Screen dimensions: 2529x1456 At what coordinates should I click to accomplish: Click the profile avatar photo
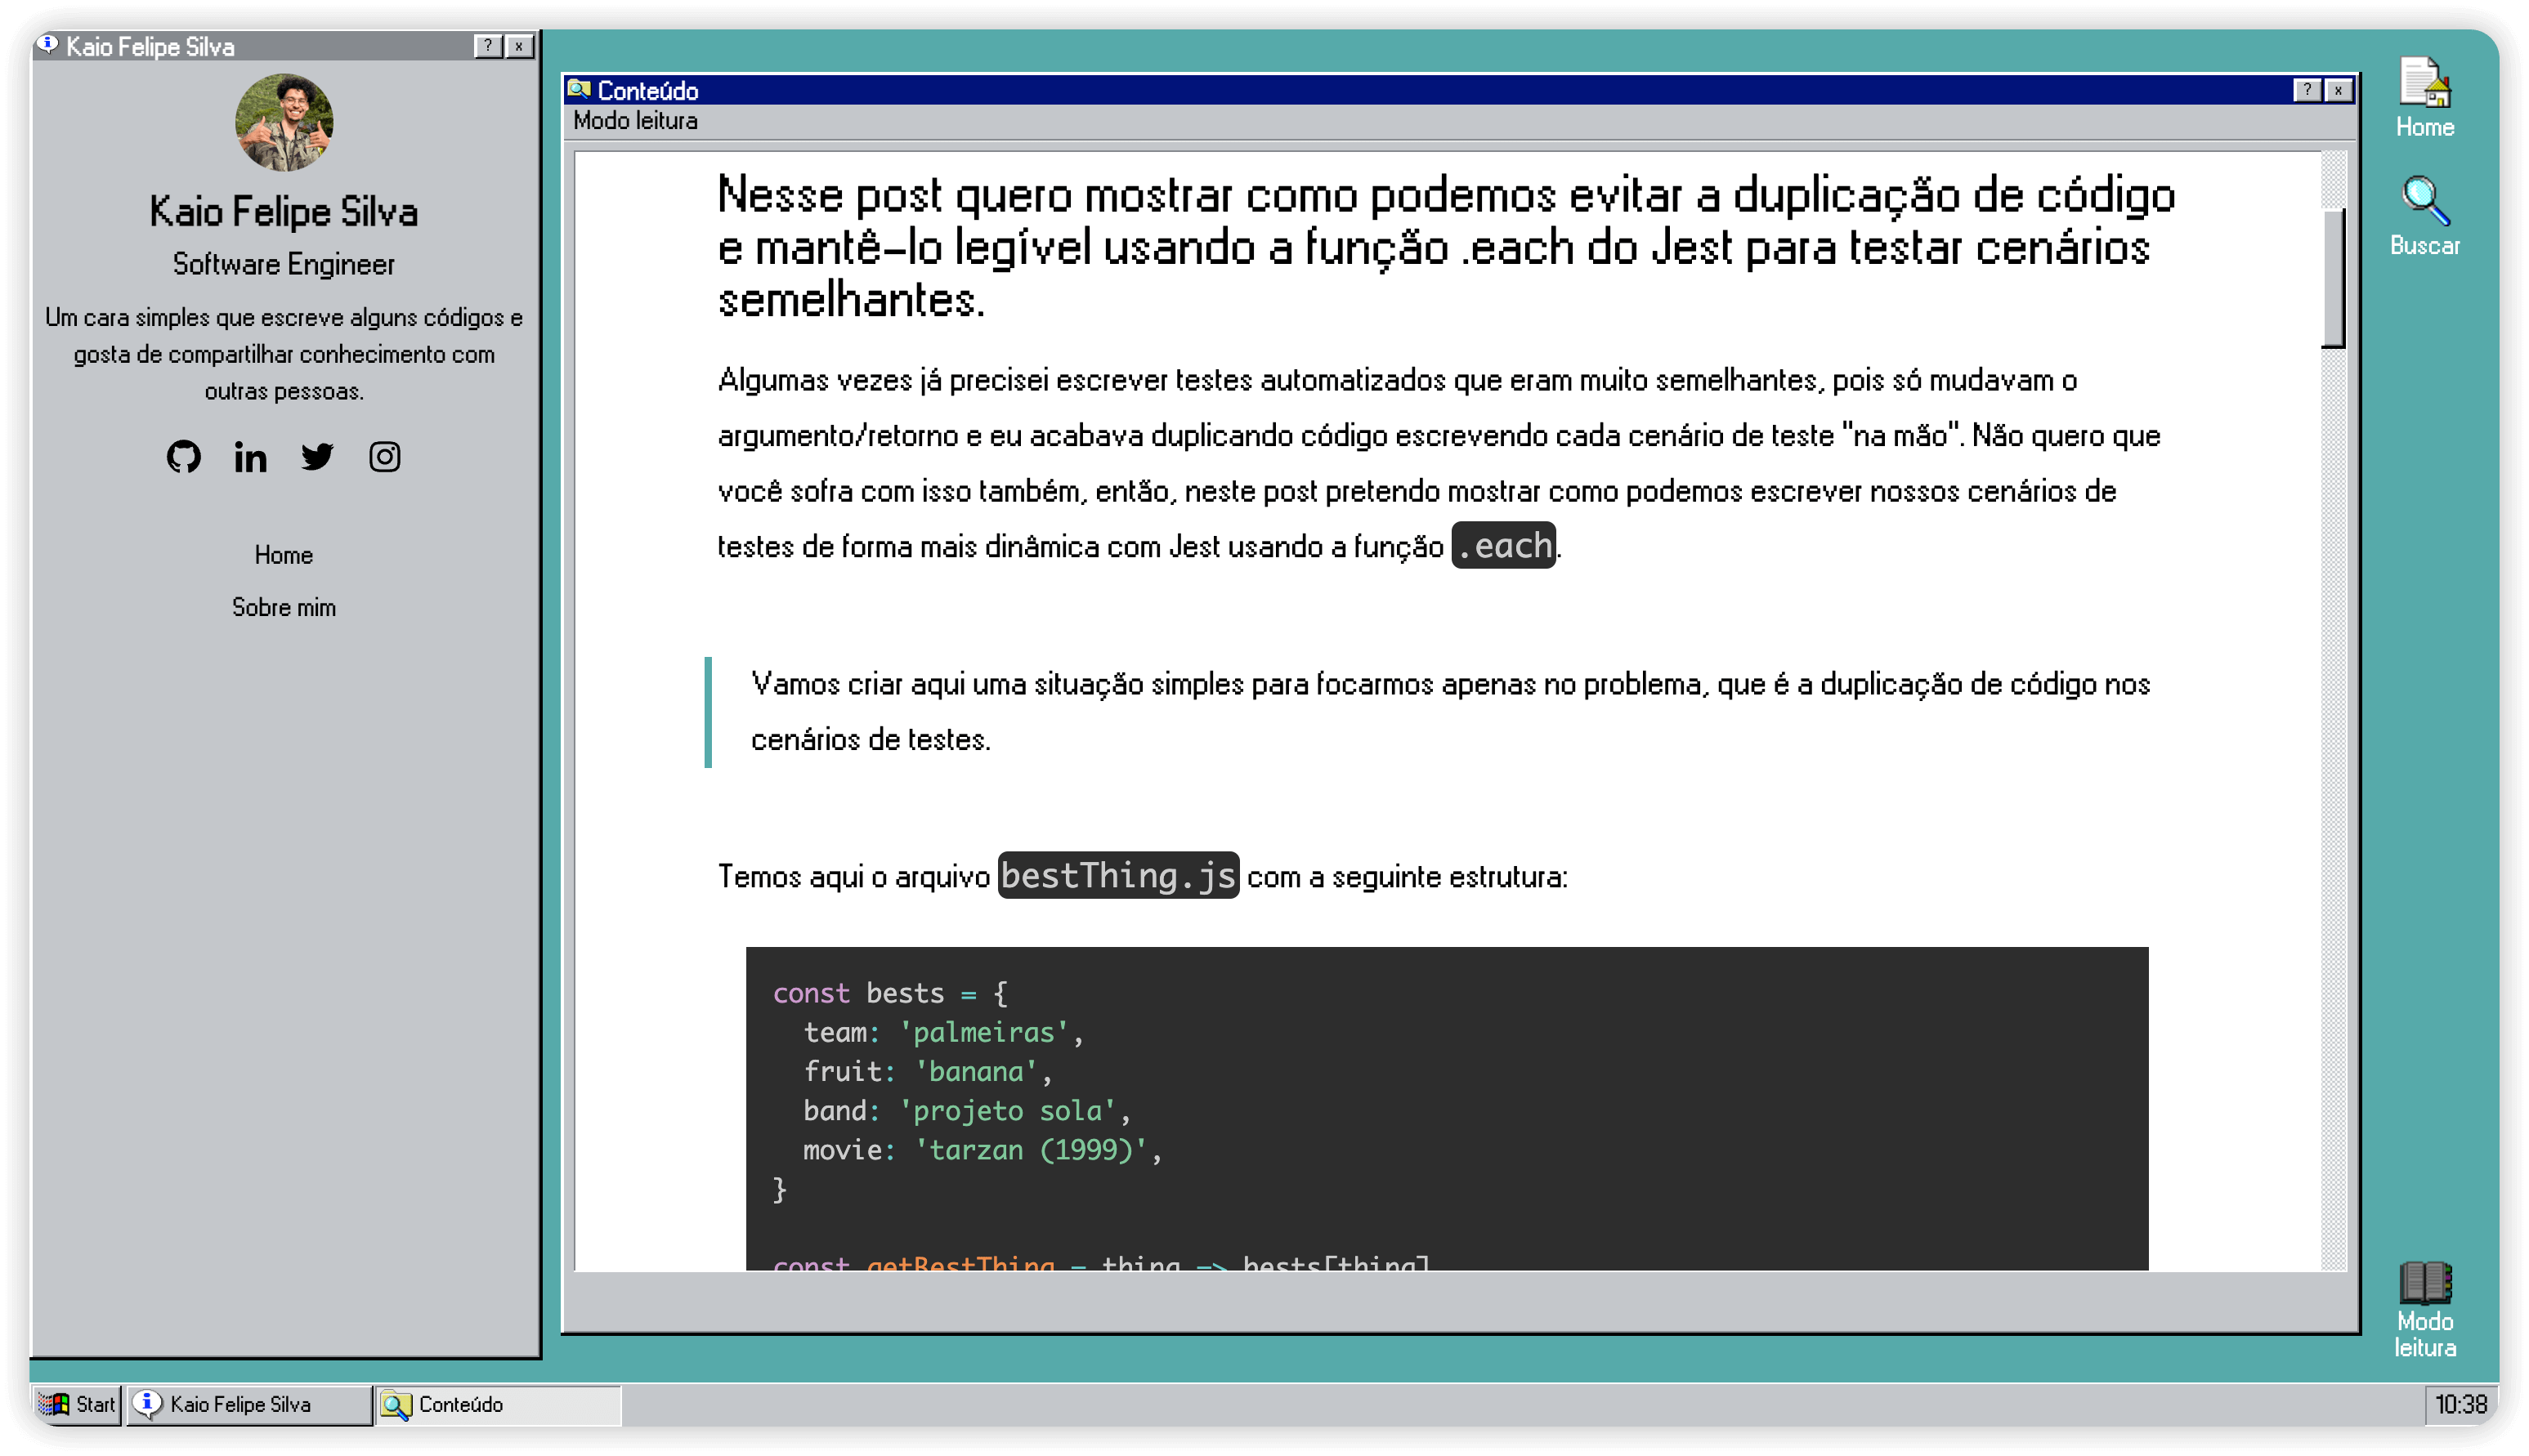[284, 122]
